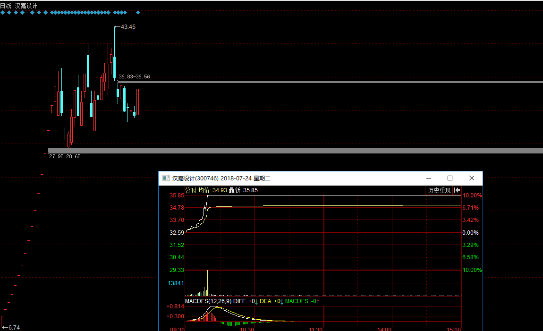Click the DEA: +0 value in the MACD header
Image resolution: width=543 pixels, height=331 pixels.
pyautogui.click(x=271, y=301)
